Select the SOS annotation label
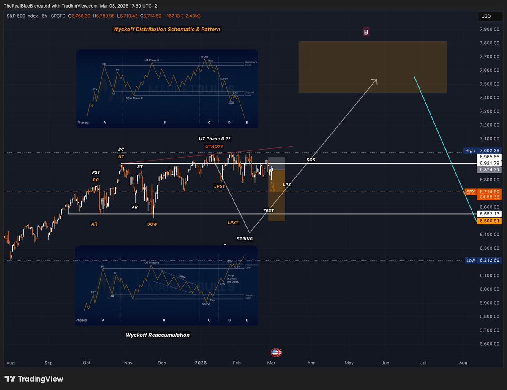The image size is (507, 390). coord(311,160)
